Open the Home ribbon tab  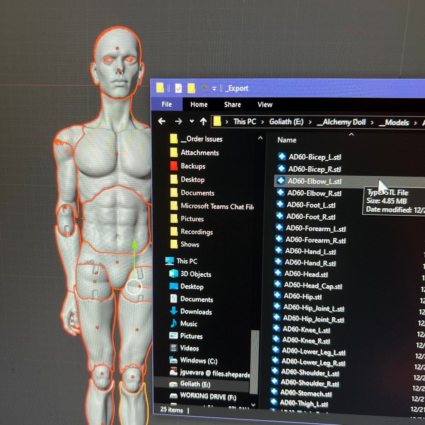point(199,105)
